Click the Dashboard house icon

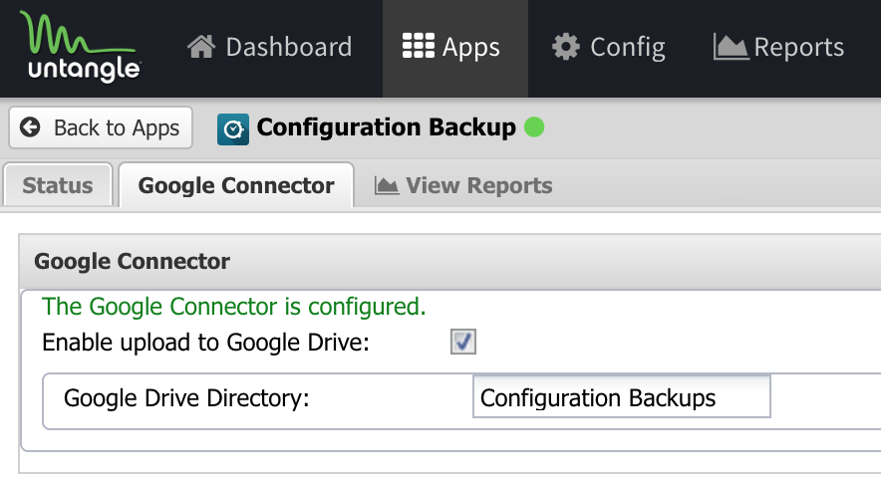[x=201, y=47]
